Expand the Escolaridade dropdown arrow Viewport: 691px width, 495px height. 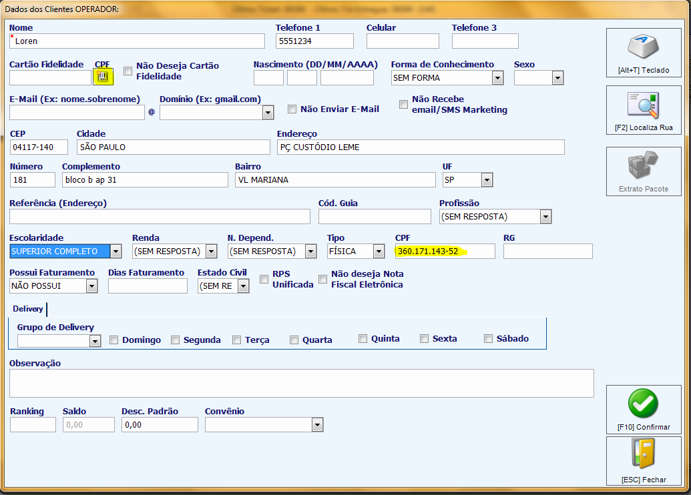click(x=116, y=252)
